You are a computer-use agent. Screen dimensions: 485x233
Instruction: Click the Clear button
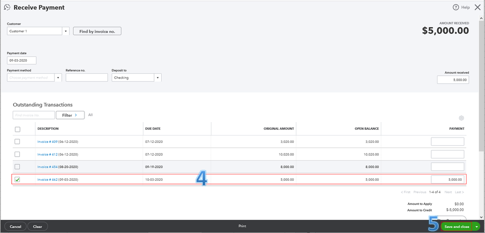pos(37,227)
